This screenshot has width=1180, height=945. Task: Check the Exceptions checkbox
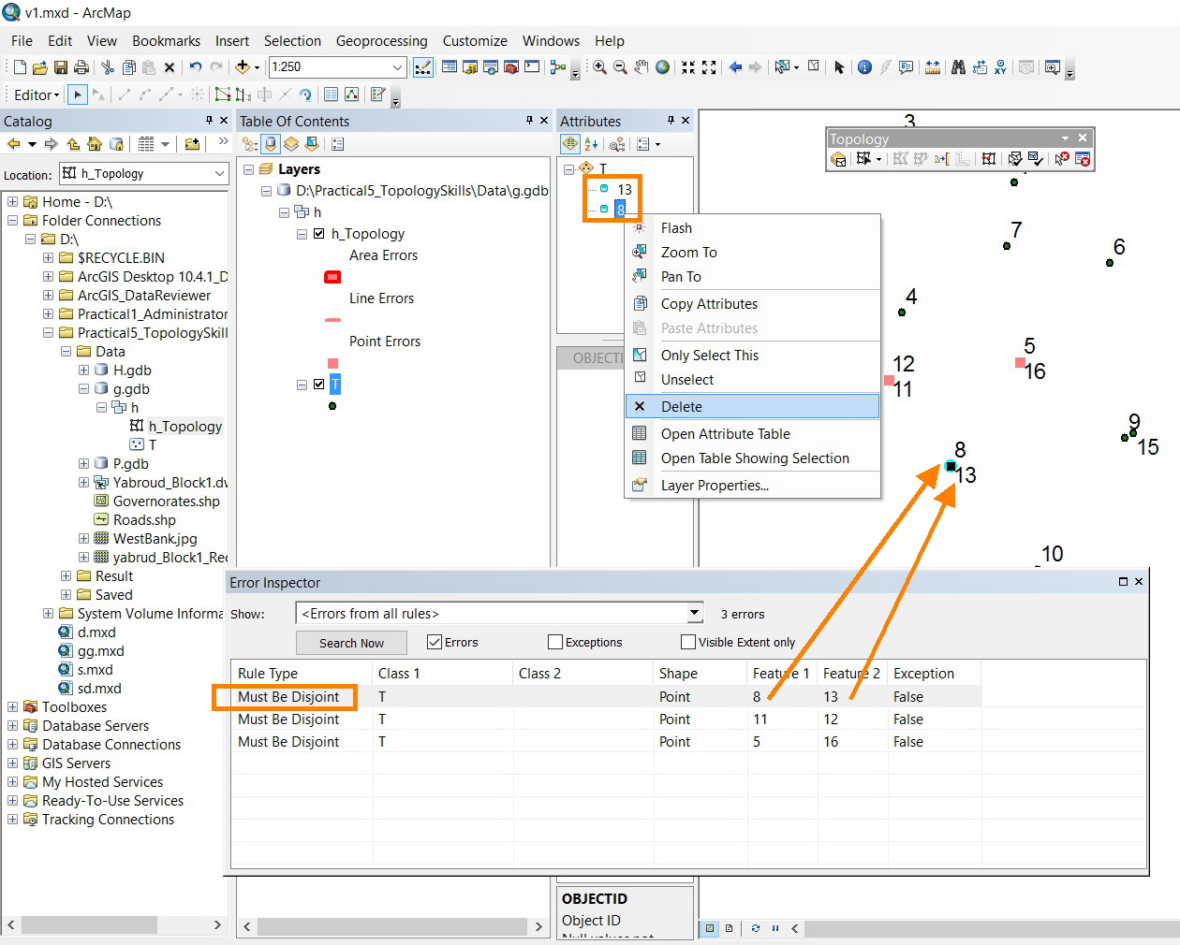(x=555, y=642)
